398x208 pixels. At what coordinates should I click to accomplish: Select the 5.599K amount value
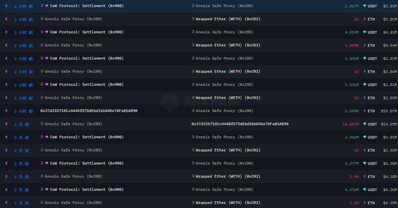pyautogui.click(x=352, y=111)
